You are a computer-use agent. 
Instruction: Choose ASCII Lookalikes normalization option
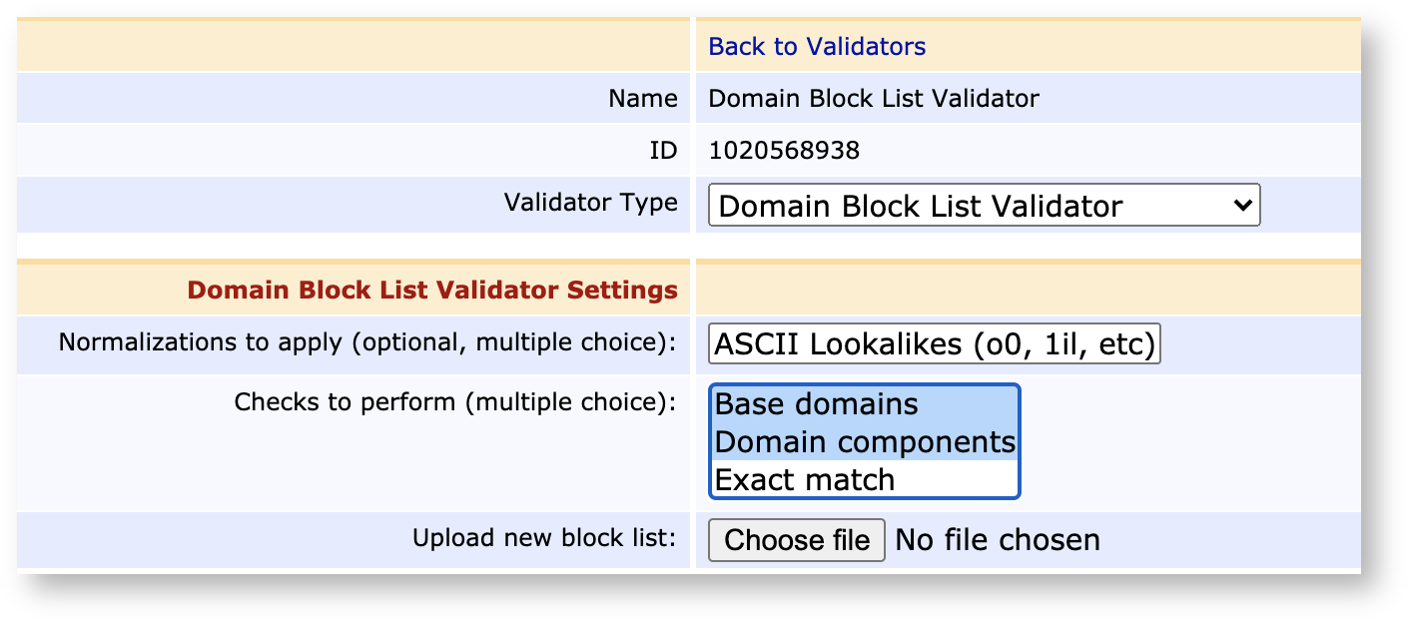point(933,342)
